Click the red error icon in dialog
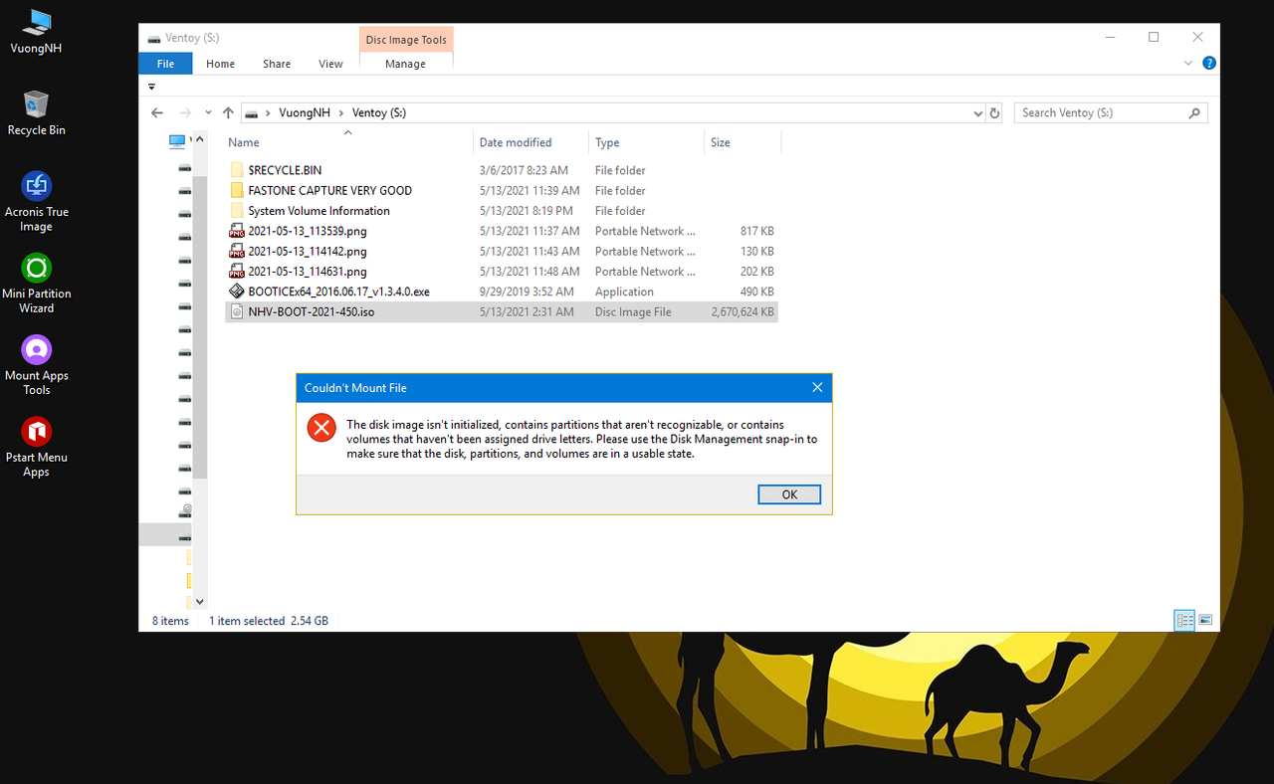This screenshot has width=1274, height=784. [321, 429]
